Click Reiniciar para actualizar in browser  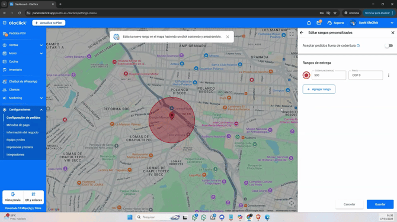[377, 13]
